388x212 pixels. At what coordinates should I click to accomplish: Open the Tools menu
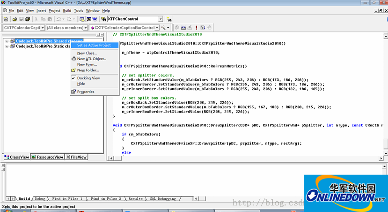79,11
